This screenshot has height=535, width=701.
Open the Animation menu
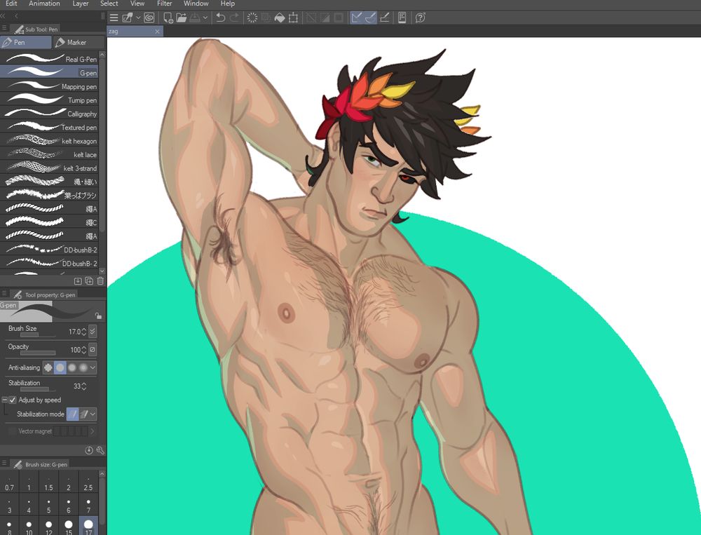[44, 4]
